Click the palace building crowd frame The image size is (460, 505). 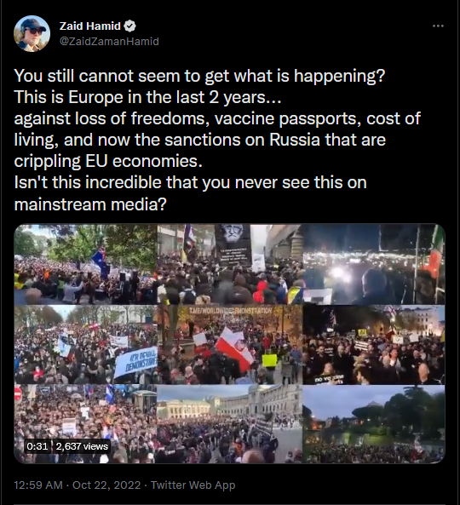pos(230,424)
